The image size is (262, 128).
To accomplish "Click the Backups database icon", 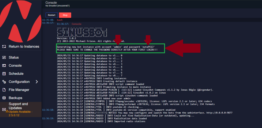I will [x=4, y=98].
